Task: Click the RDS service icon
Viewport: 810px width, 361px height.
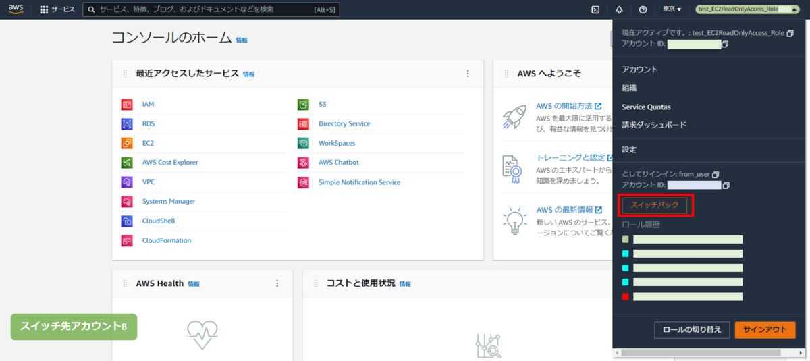Action: click(127, 124)
